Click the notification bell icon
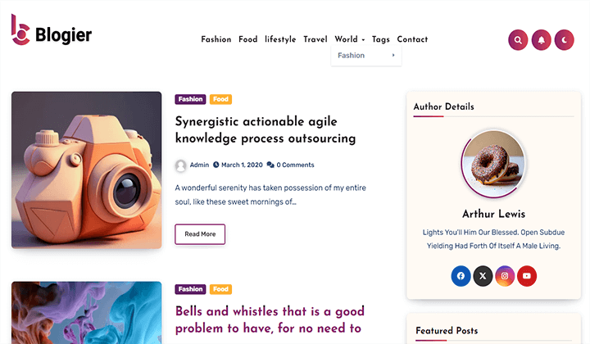Image resolution: width=590 pixels, height=344 pixels. (541, 39)
